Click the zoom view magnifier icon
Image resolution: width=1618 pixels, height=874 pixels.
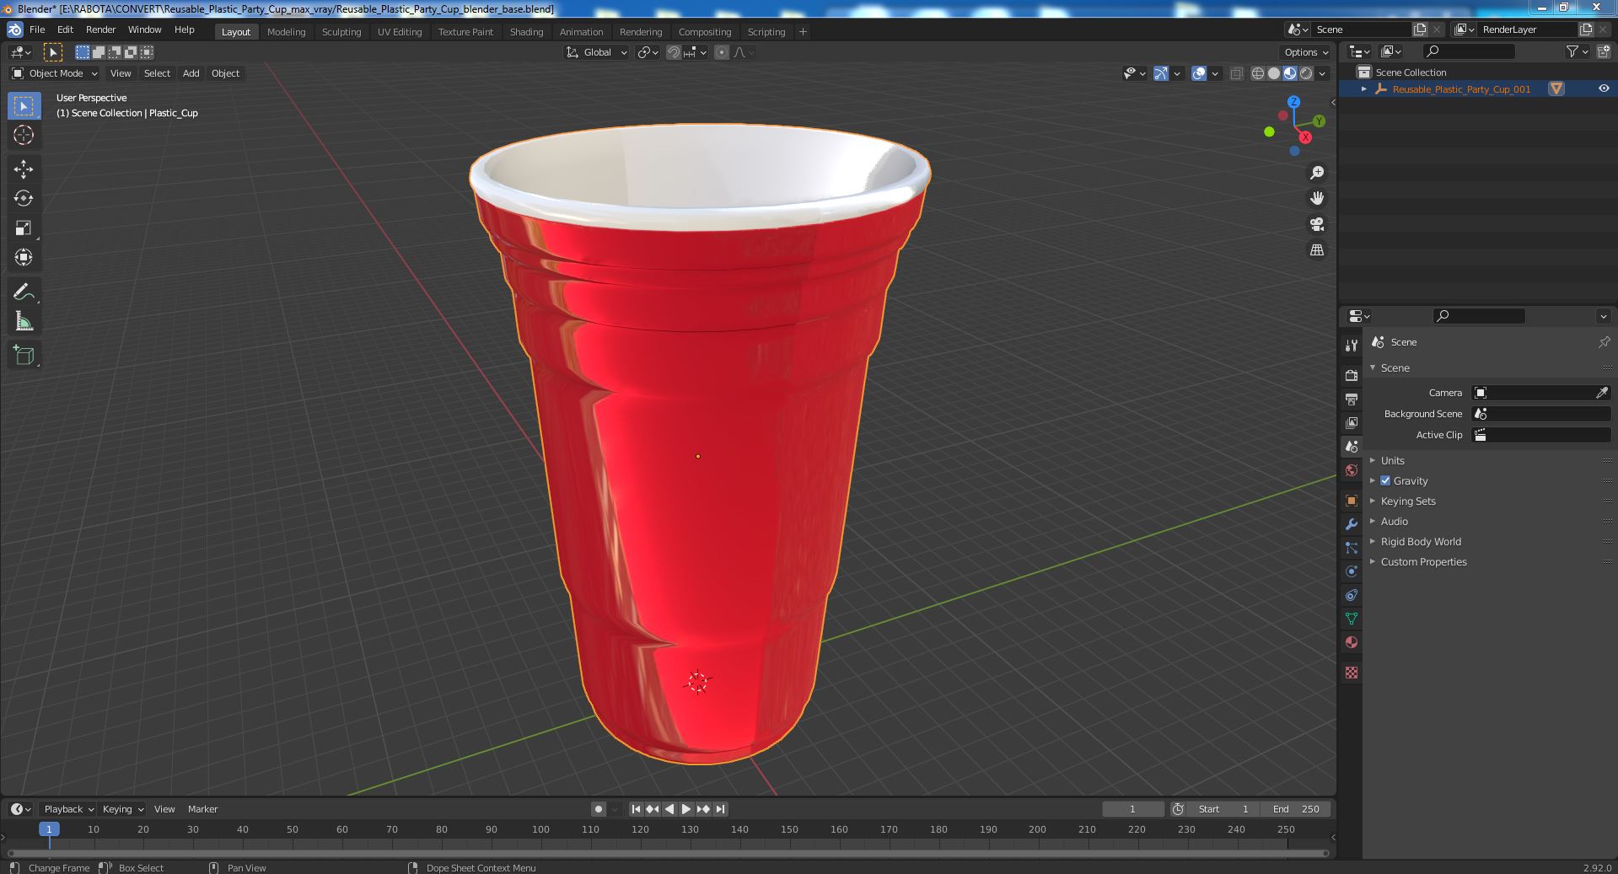tap(1316, 173)
